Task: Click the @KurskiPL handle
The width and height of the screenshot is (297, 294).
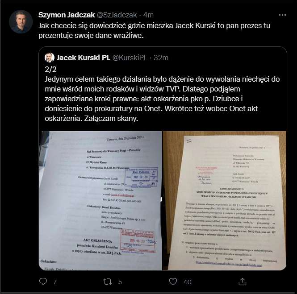Action: coord(130,58)
